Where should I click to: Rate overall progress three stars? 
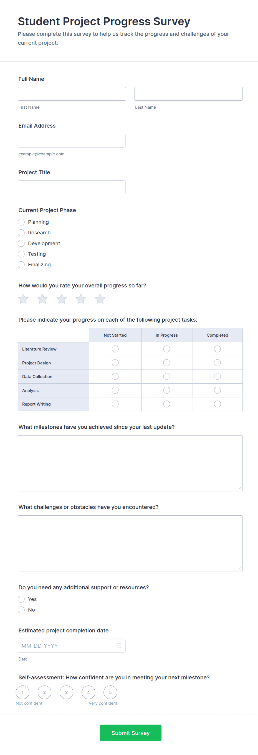(x=62, y=299)
